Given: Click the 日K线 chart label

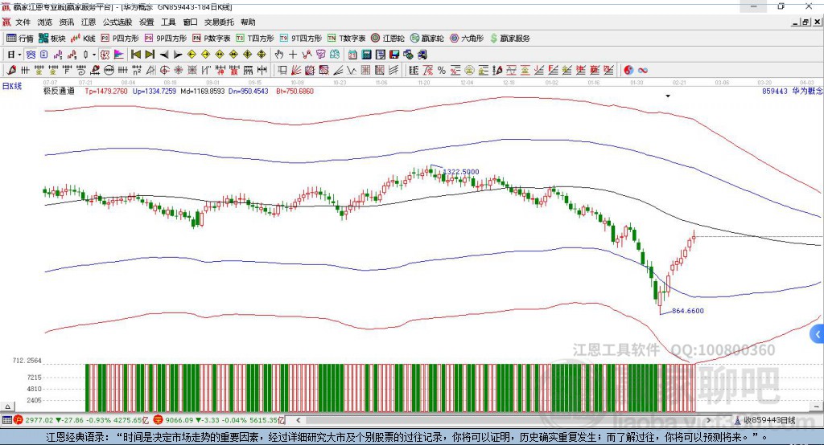Looking at the screenshot, I should pos(12,86).
